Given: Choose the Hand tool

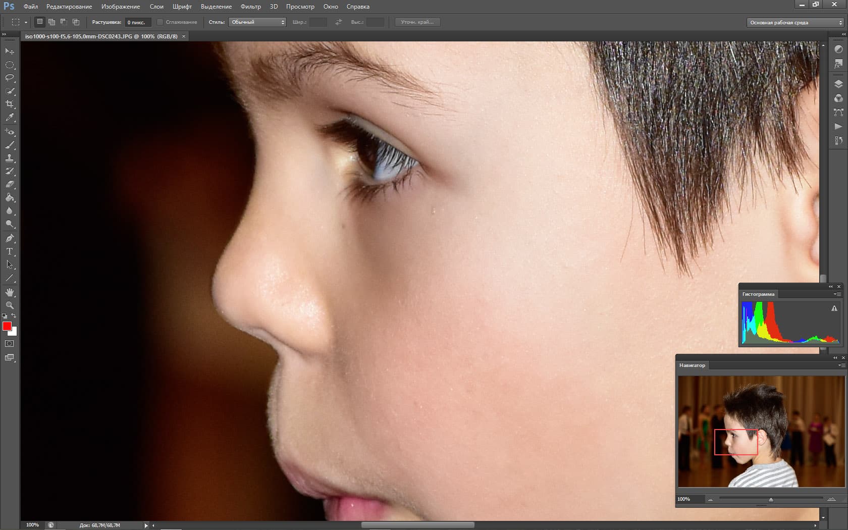Looking at the screenshot, I should [x=10, y=292].
